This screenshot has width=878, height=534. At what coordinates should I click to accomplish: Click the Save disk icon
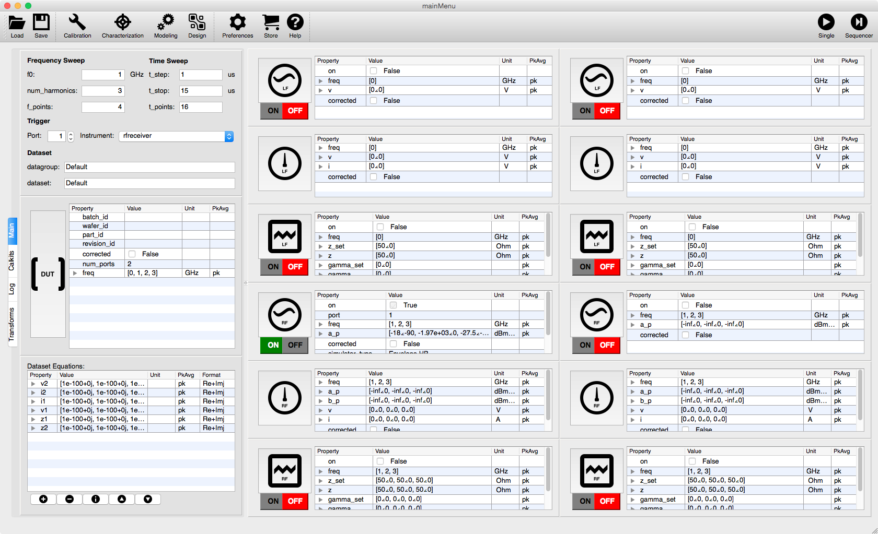click(41, 22)
